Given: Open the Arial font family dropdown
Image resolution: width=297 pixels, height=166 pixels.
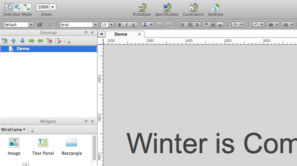Looking at the screenshot, I should pos(95,25).
